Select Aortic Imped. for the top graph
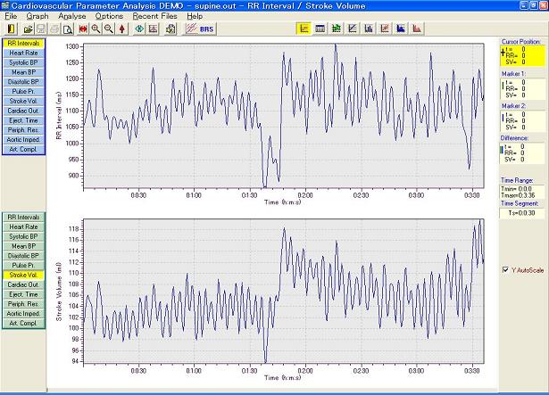This screenshot has width=549, height=395. [23, 140]
